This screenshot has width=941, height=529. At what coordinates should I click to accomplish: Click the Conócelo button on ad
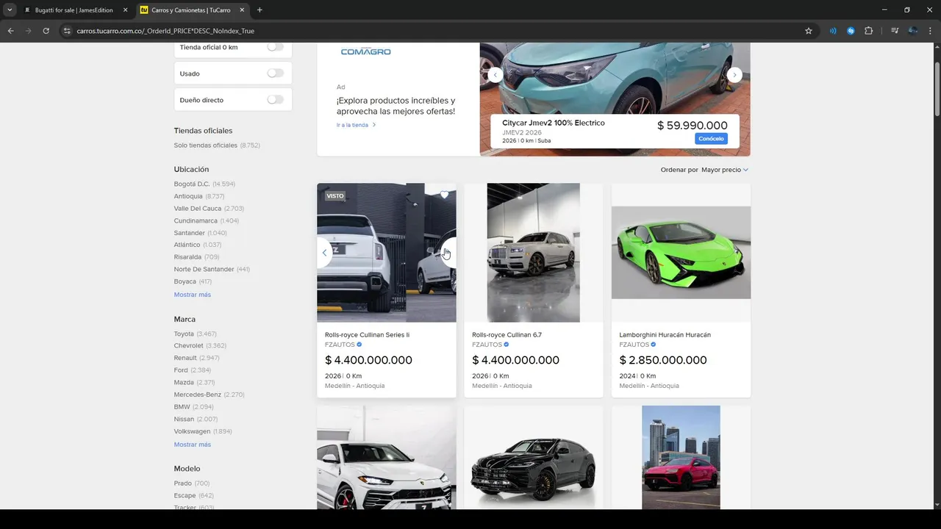coord(711,138)
